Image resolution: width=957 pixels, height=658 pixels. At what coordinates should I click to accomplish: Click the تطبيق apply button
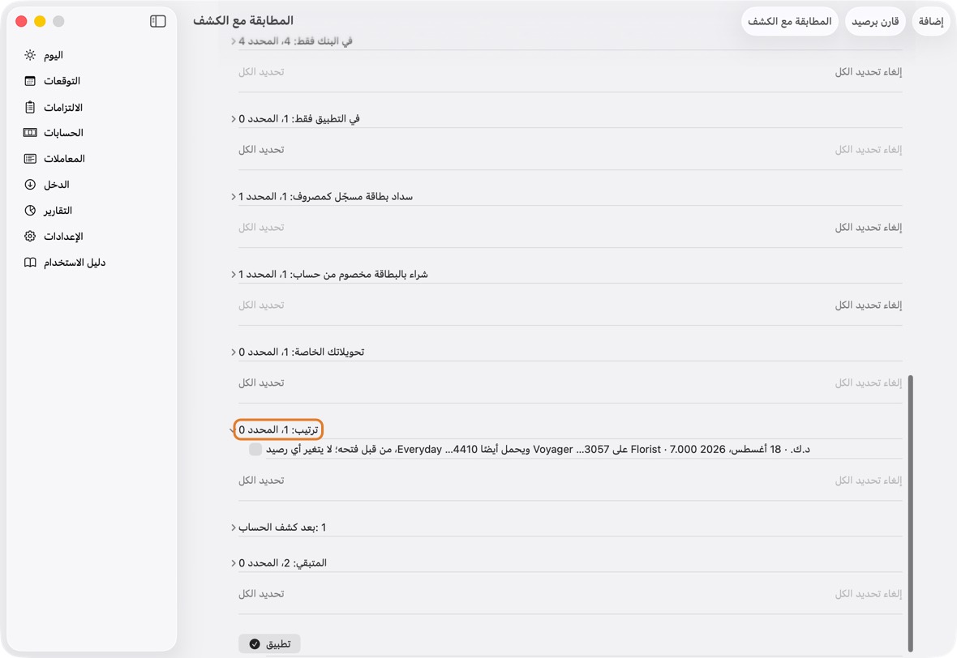269,644
